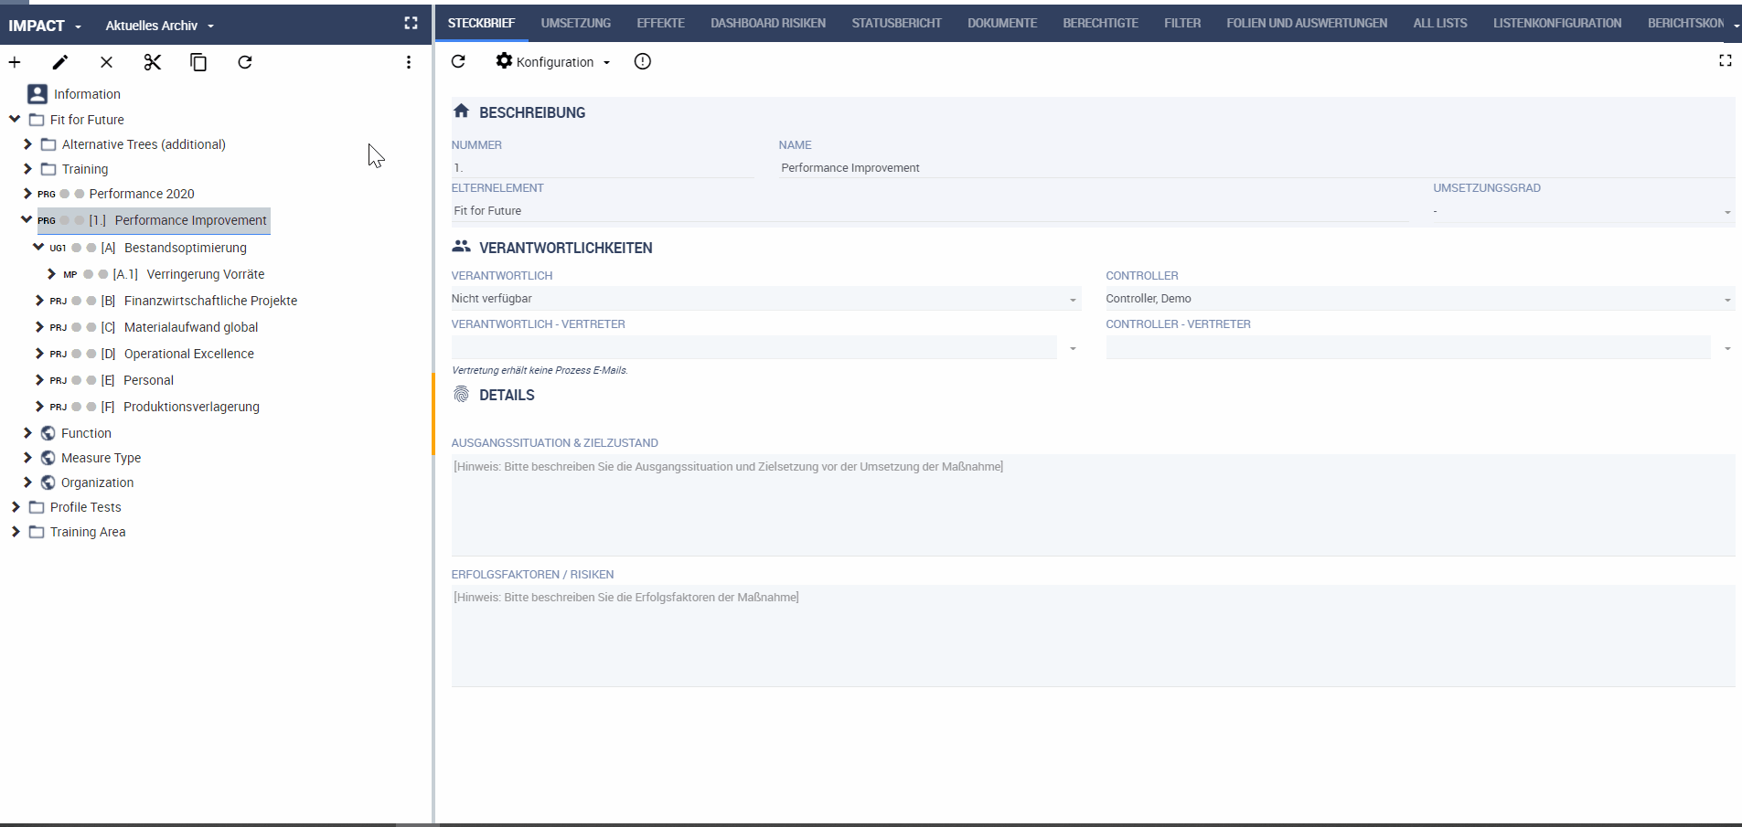
Task: Click the MP badge of Verringerung Vorräte
Action: coord(70,274)
